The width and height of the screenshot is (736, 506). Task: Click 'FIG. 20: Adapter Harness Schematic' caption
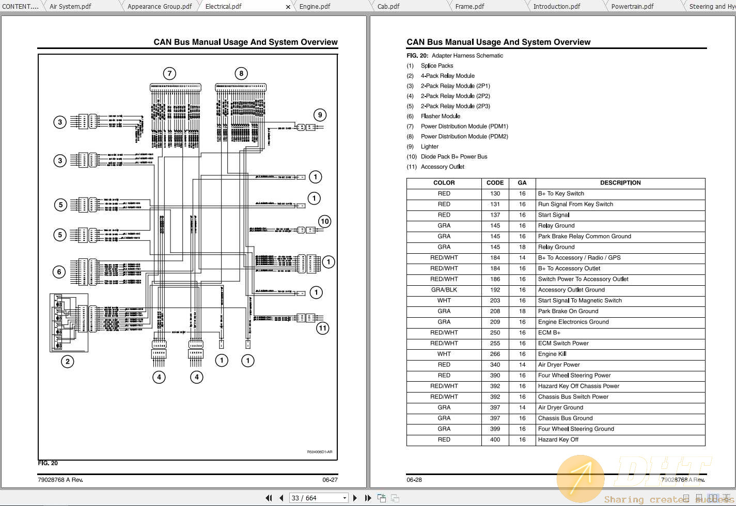(455, 56)
